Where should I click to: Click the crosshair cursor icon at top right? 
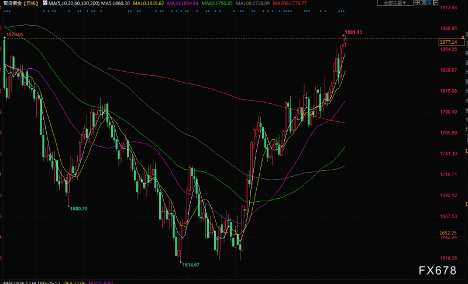point(417,2)
